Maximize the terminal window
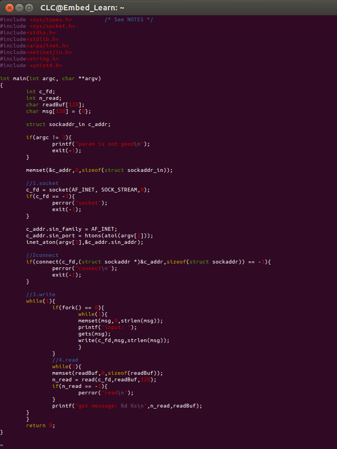Image resolution: width=337 pixels, height=449 pixels. pos(29,8)
